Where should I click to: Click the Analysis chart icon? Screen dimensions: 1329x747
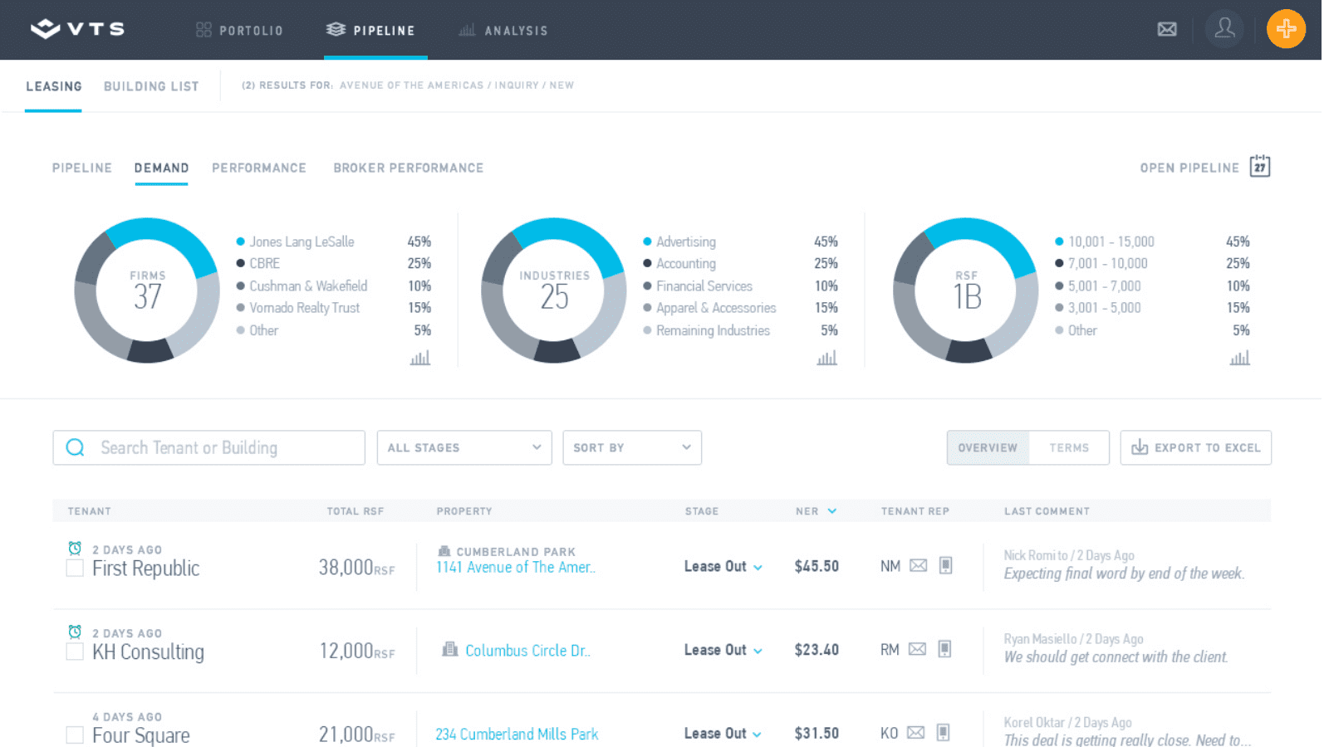[467, 30]
